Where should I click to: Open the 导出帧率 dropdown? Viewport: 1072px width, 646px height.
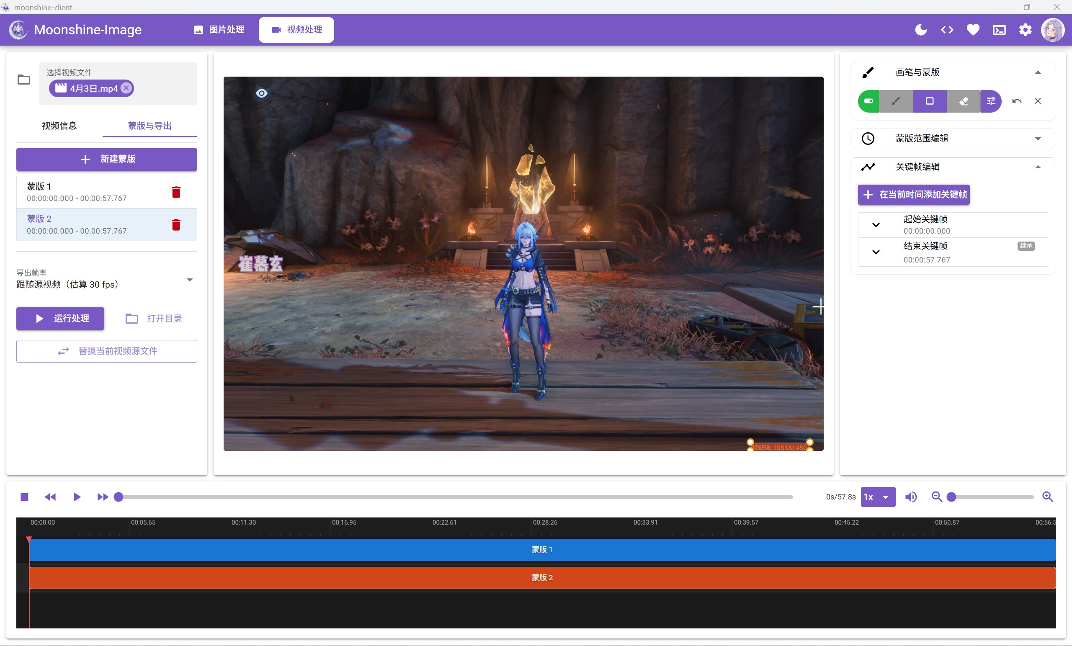point(107,280)
